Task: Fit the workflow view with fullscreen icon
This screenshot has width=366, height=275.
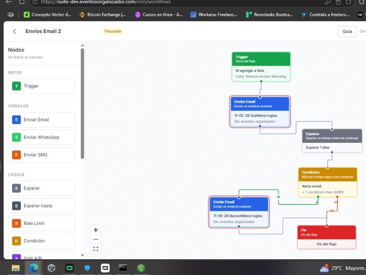Action: coord(96,249)
